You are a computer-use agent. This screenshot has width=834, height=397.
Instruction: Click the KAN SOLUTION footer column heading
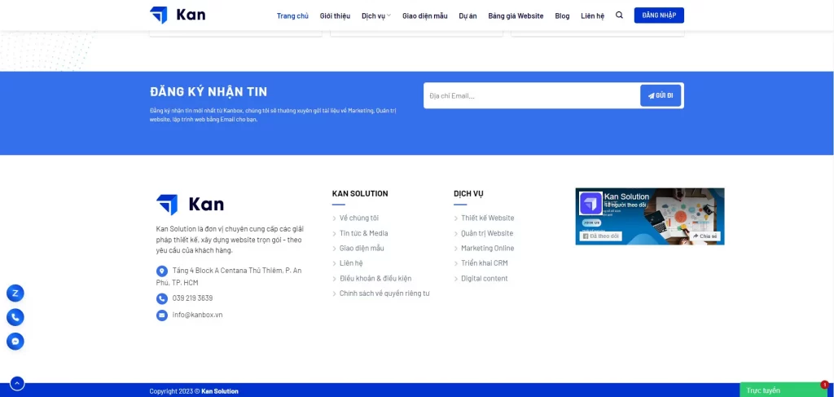click(360, 194)
